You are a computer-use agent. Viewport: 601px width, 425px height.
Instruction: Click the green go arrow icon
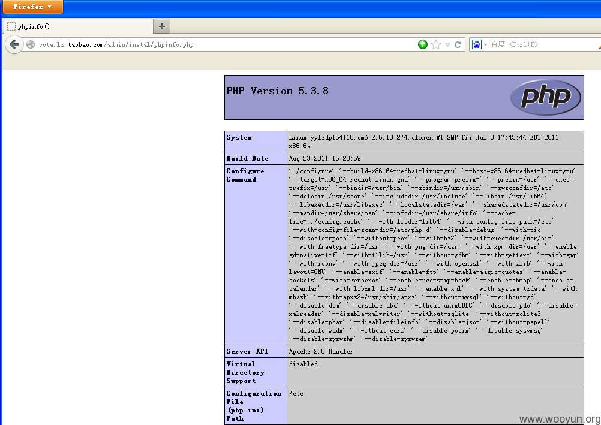coord(423,44)
